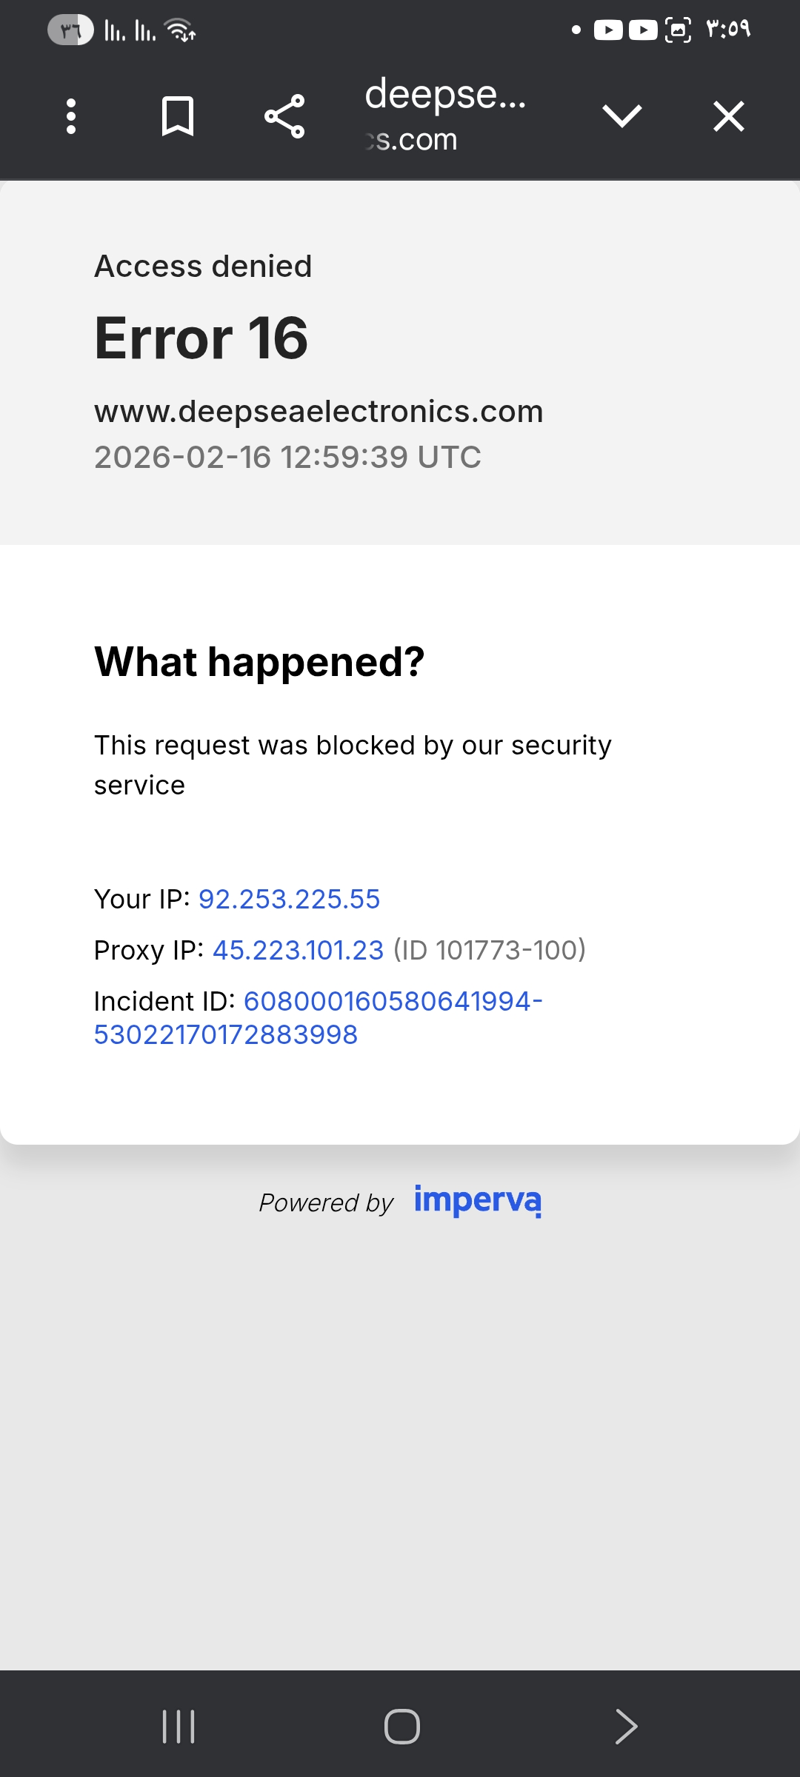Click the Your IP address 92.253.225.55
This screenshot has width=800, height=1777.
pyautogui.click(x=289, y=899)
